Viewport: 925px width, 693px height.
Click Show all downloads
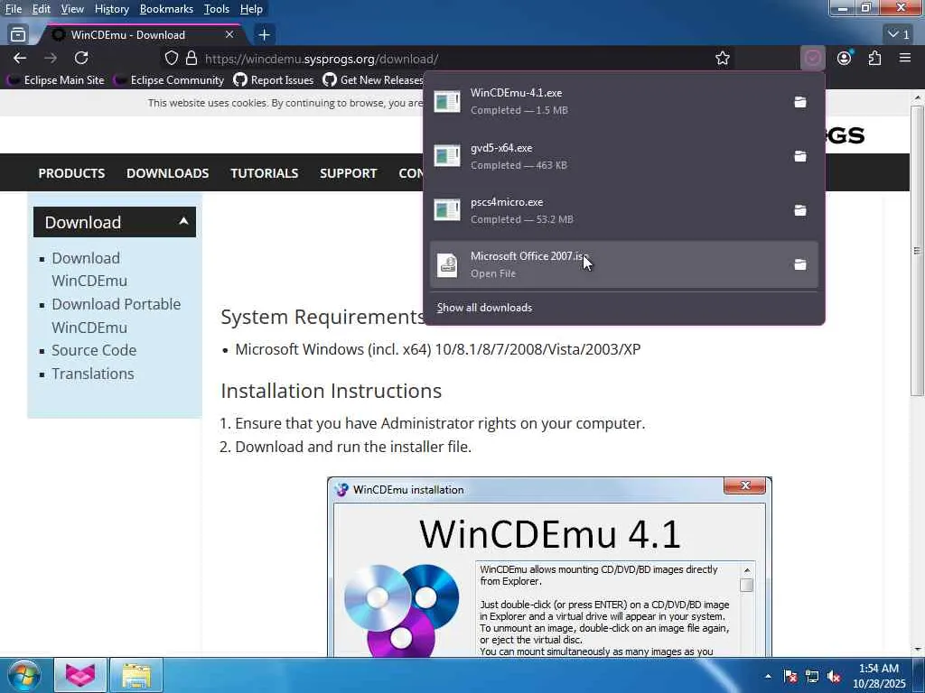click(x=484, y=308)
